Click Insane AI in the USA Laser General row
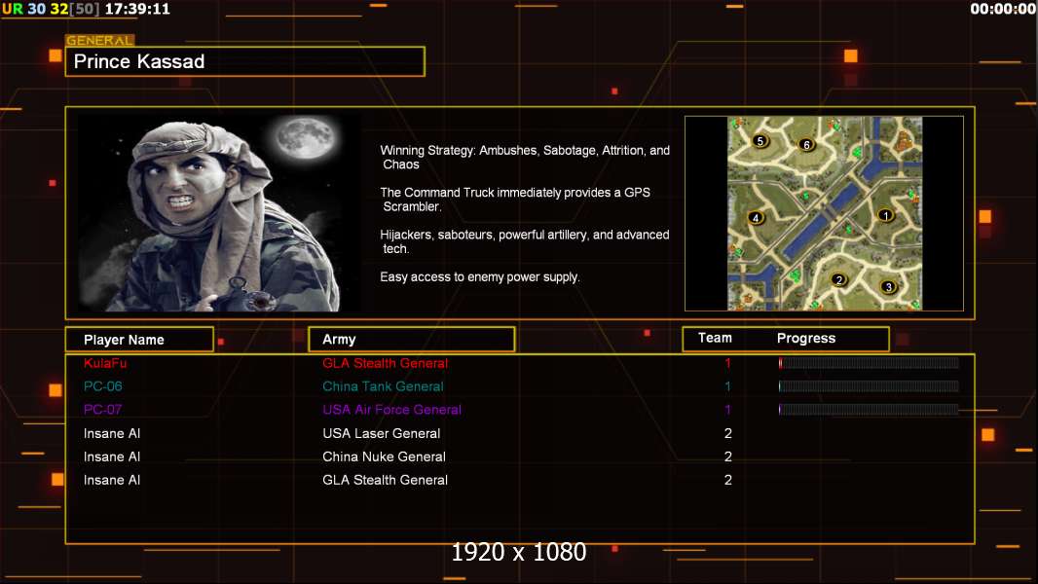The height and width of the screenshot is (584, 1038). (112, 433)
